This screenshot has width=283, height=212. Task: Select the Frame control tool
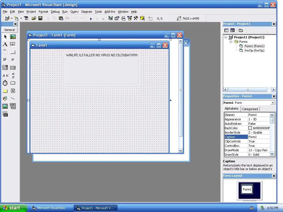click(5, 52)
